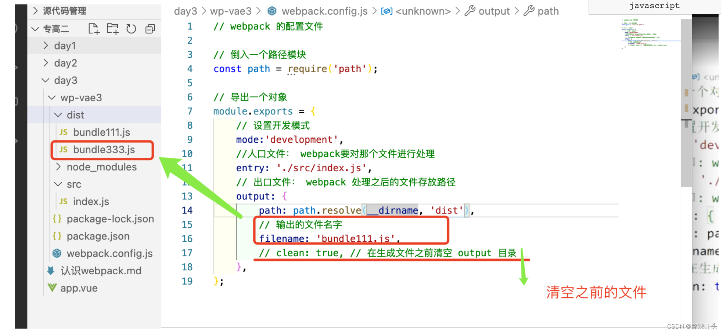The image size is (723, 333).
Task: Click the wrench icon before output breadcrumb
Action: click(470, 11)
